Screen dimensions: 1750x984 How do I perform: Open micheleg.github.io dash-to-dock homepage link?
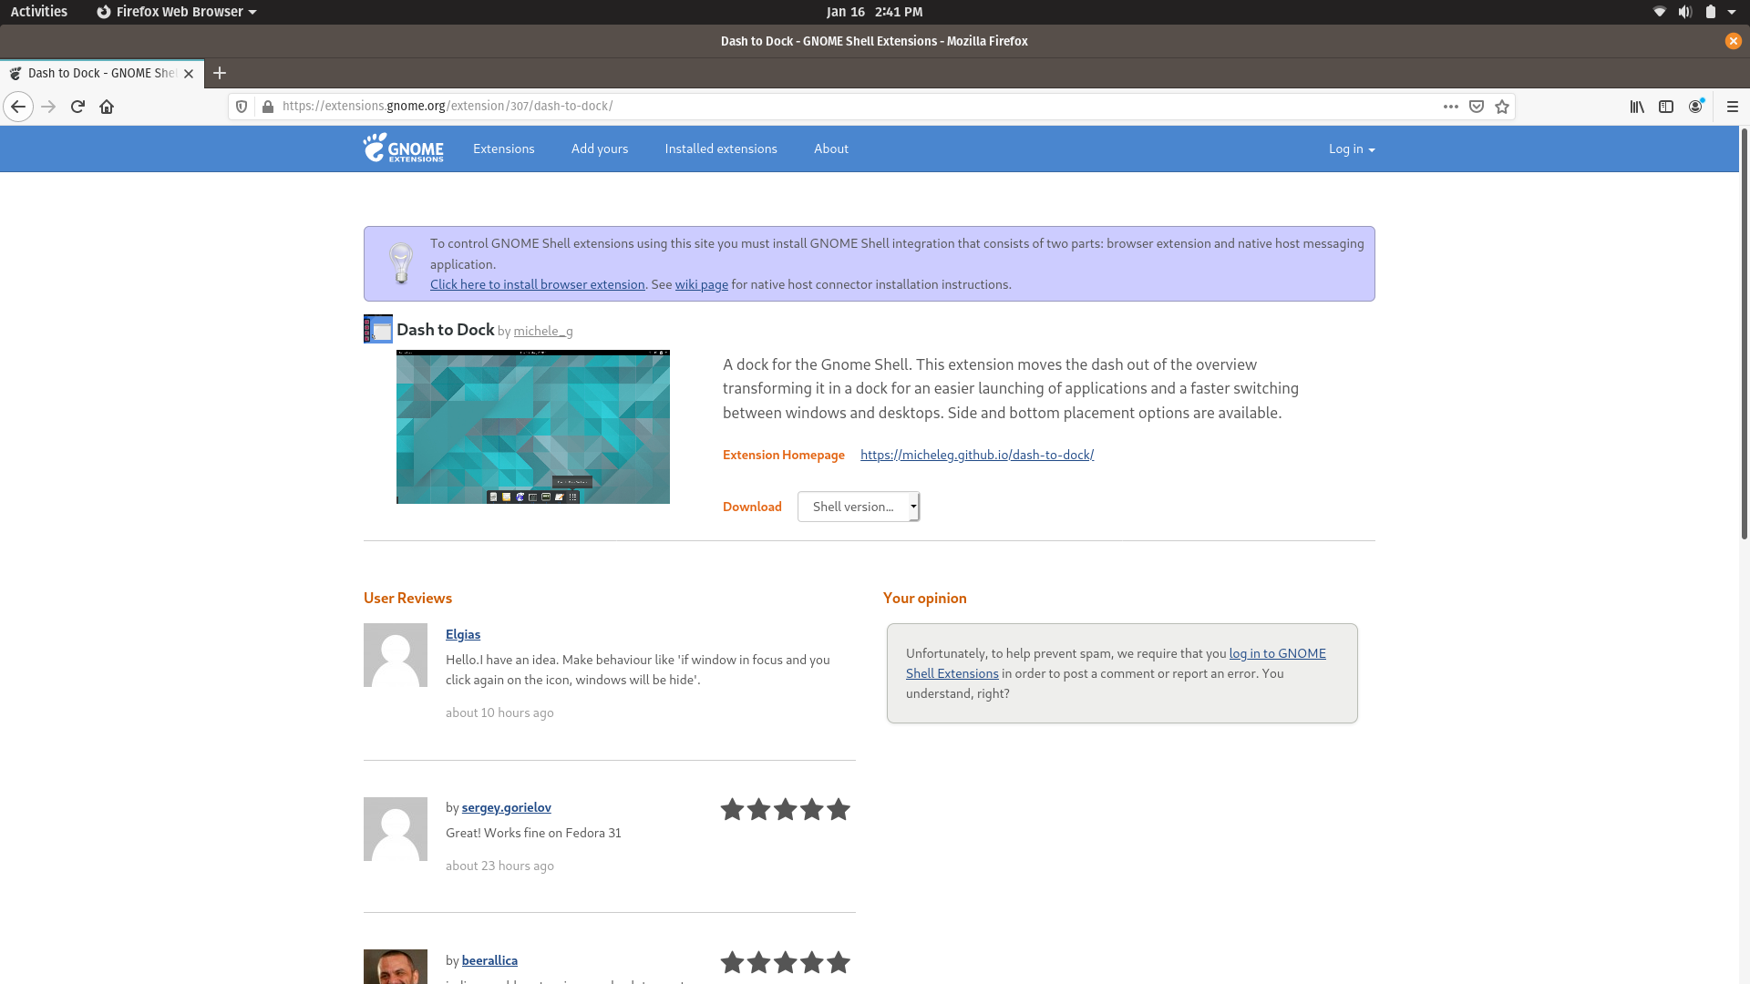tap(977, 455)
